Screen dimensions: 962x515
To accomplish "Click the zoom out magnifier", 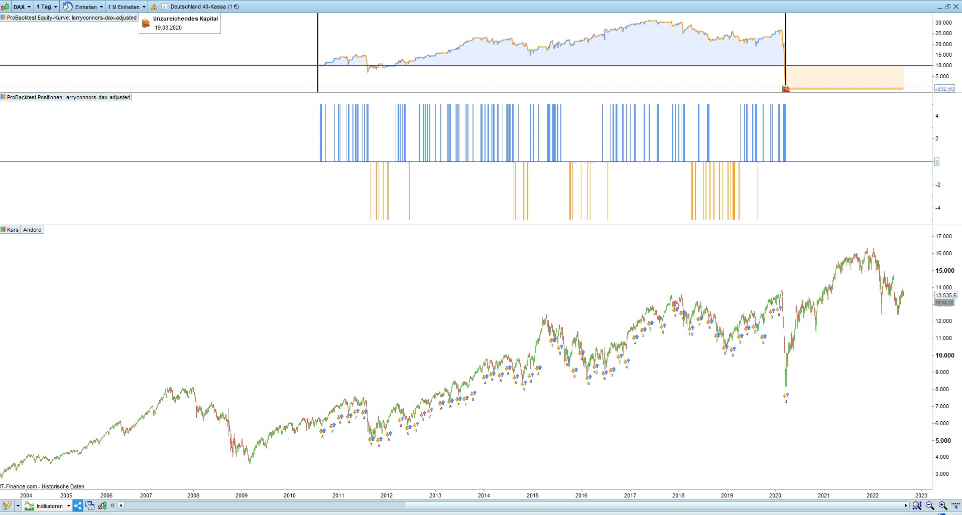I will pos(930,505).
